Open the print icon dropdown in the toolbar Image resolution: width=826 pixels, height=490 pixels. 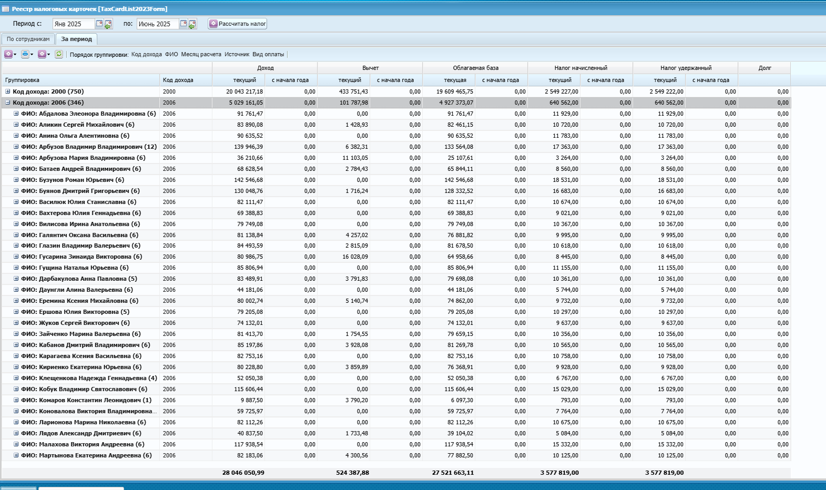[27, 54]
